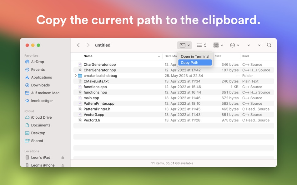Click the iCloud section heading
The height and width of the screenshot is (185, 297).
[29, 111]
